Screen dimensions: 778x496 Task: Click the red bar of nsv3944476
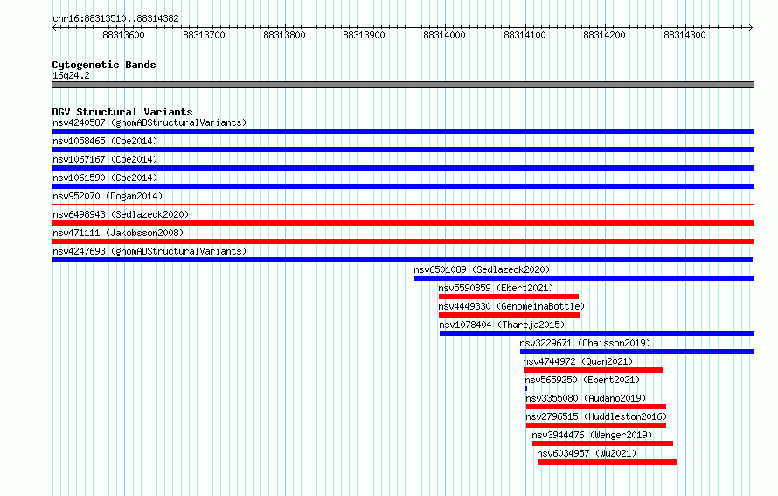(603, 444)
